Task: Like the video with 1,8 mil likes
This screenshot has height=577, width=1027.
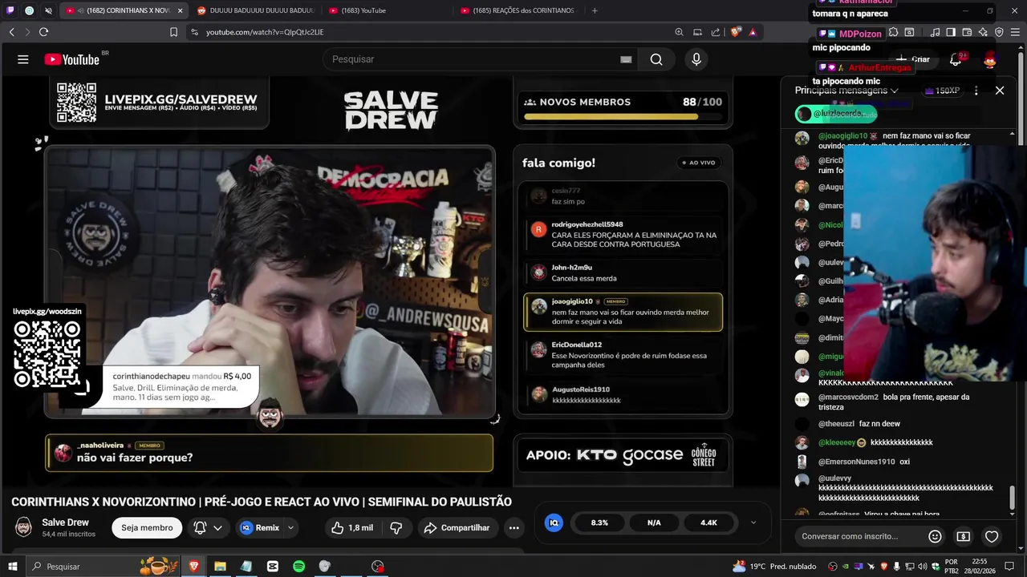Action: point(351,527)
